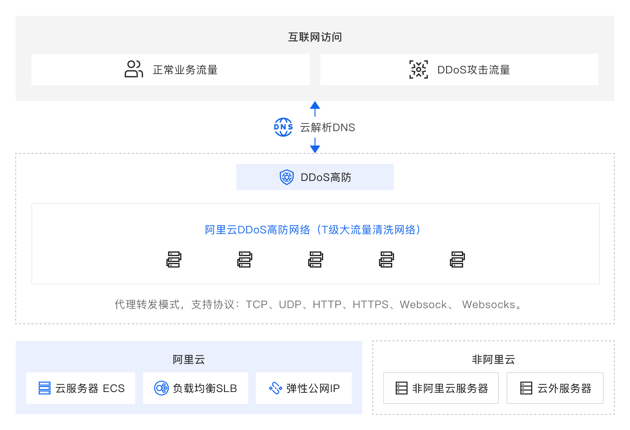Screen dimensions: 630x430
Task: Click the 阿里云 section heading
Action: [189, 360]
